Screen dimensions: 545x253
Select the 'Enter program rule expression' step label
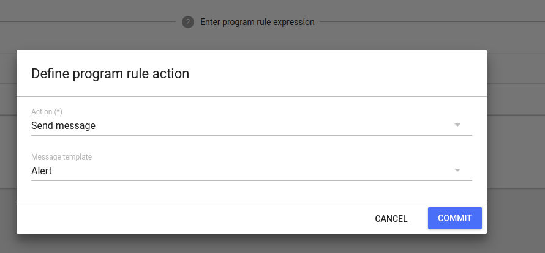257,22
